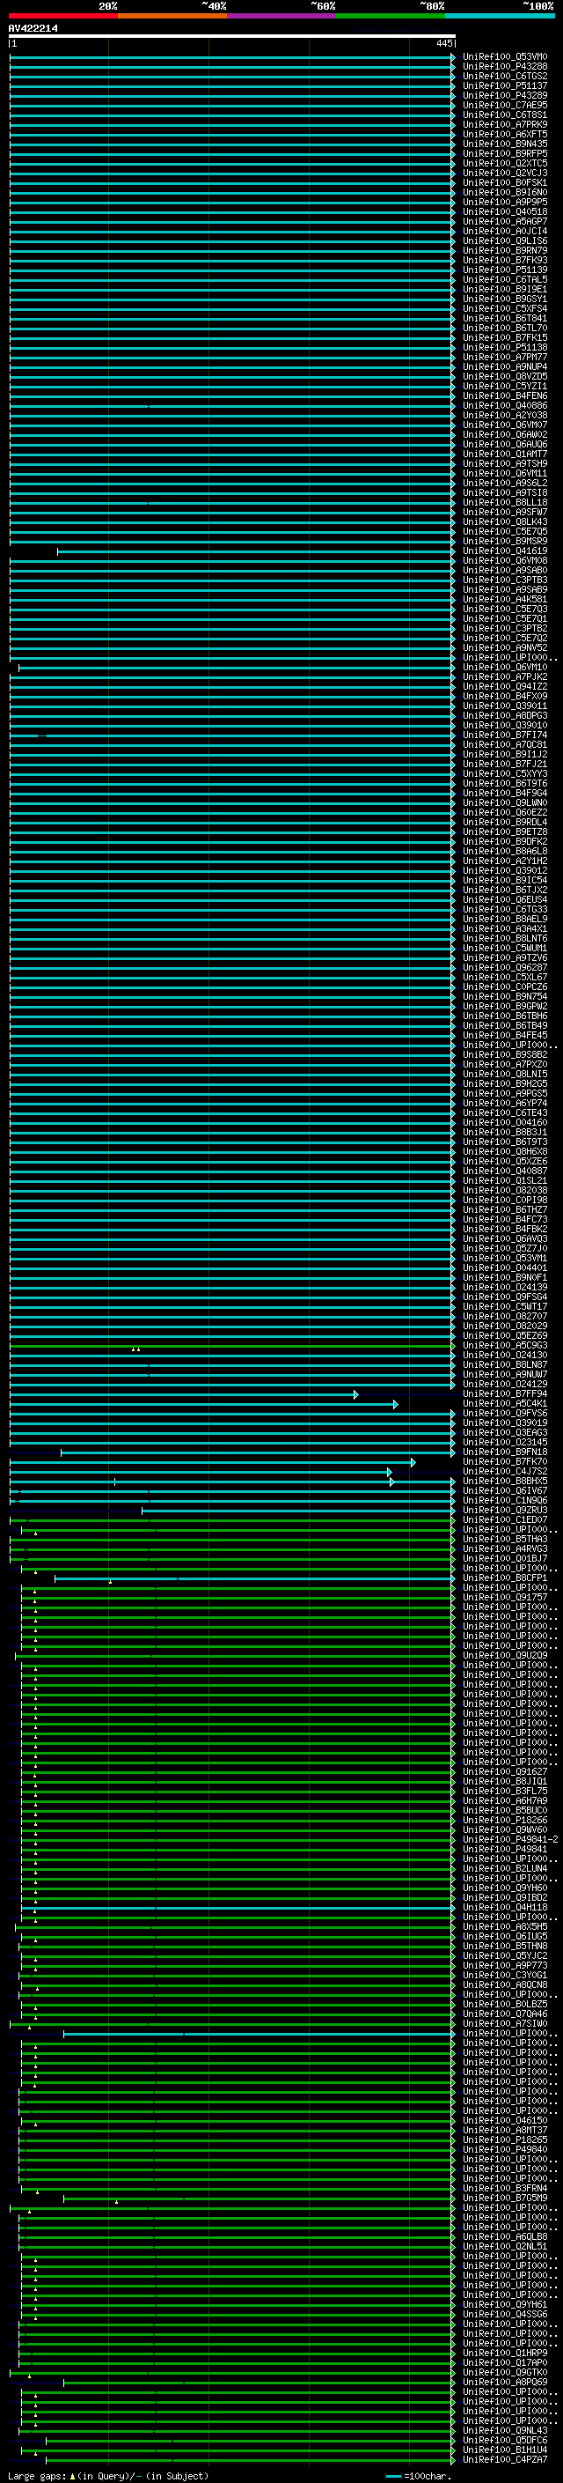The image size is (563, 2483).
Task: Open hit UniRef100_B9FN18
Action: pos(504,1452)
